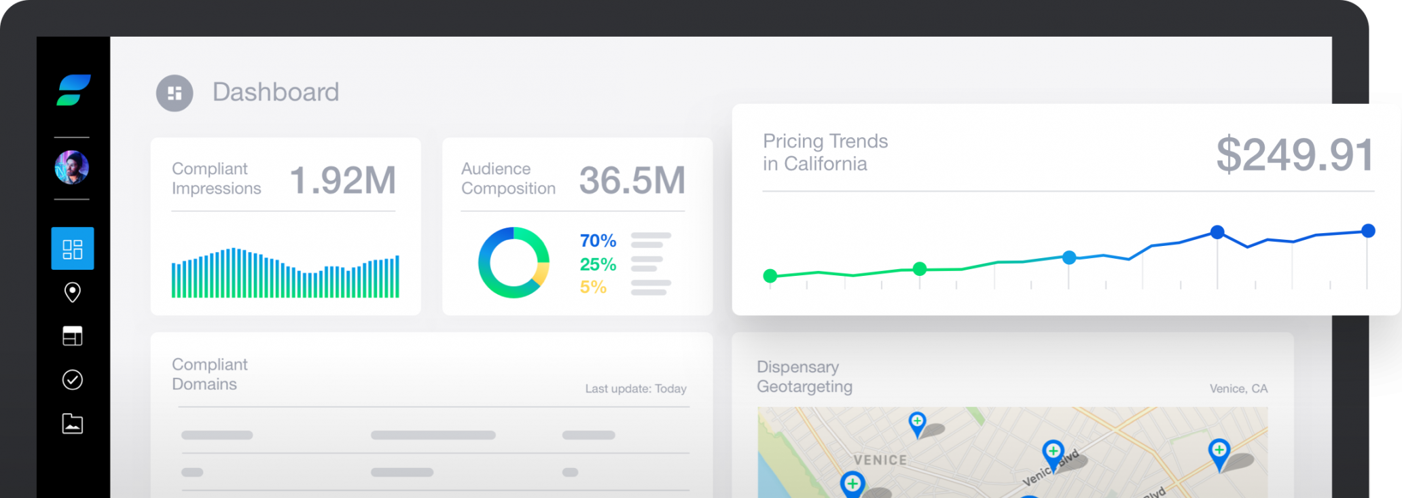Click the first green point on price line
Screen dimensions: 1402x498
[x=770, y=276]
